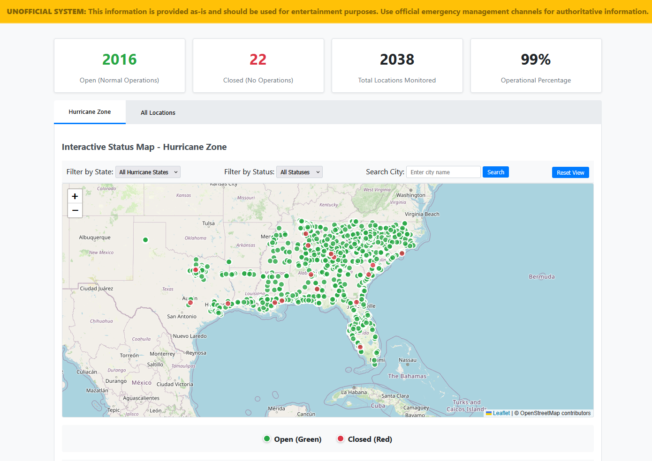Click the isolated green marker east of Albuquerque
652x461 pixels.
click(145, 240)
